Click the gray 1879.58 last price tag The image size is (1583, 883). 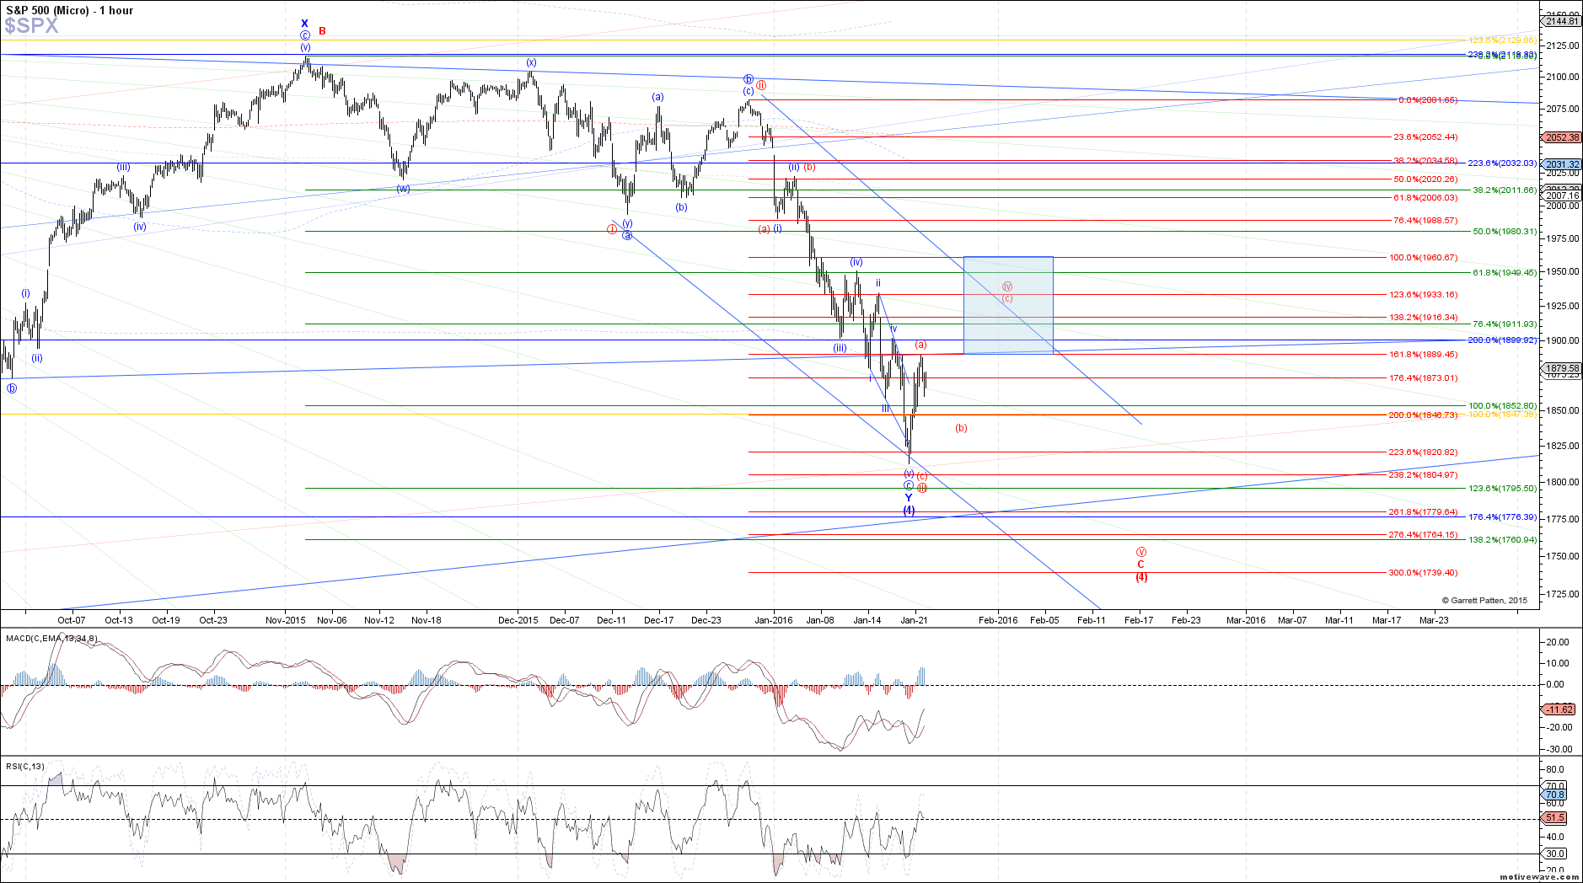coord(1562,368)
